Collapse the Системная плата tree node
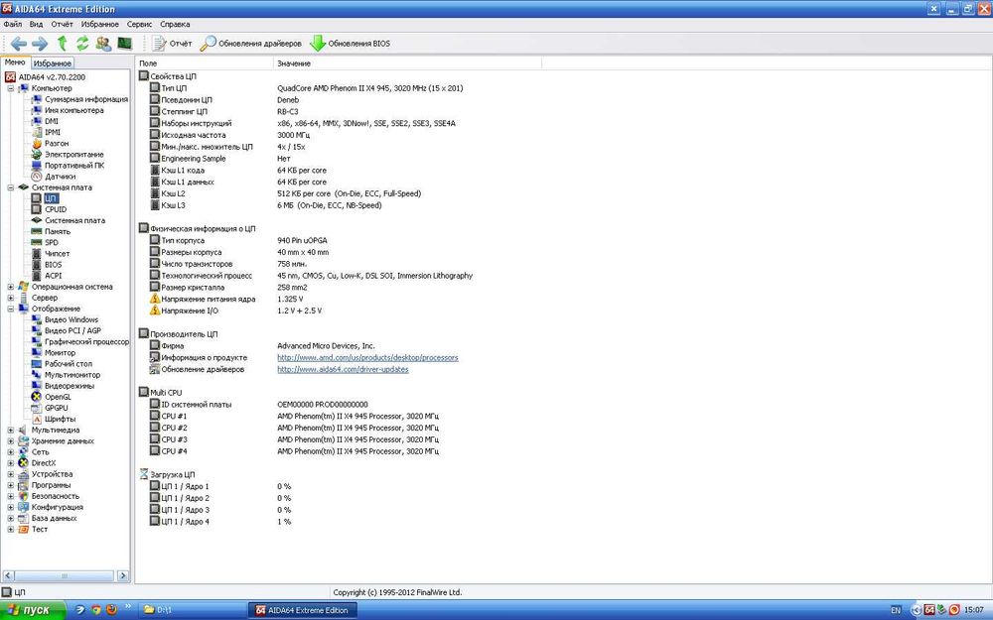This screenshot has height=620, width=993. (11, 187)
